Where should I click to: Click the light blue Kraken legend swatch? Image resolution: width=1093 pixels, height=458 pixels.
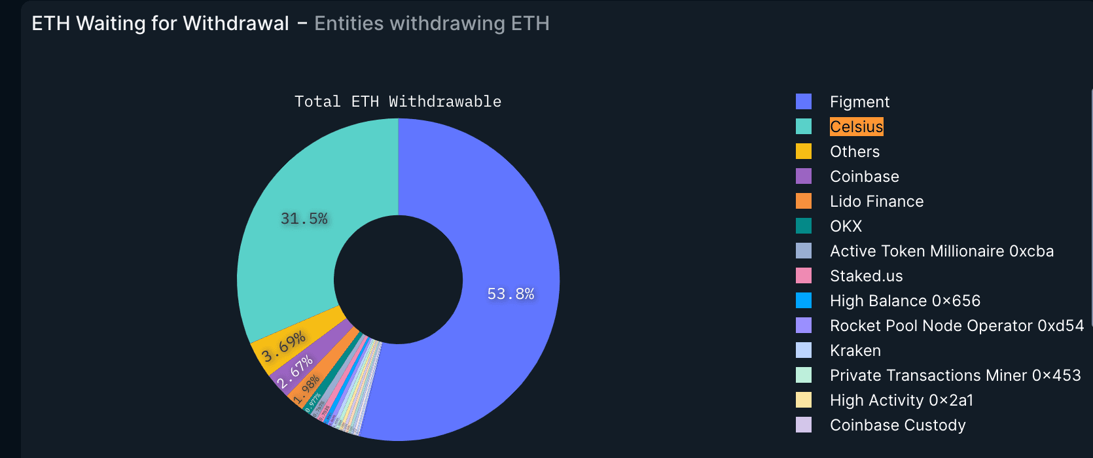[804, 350]
